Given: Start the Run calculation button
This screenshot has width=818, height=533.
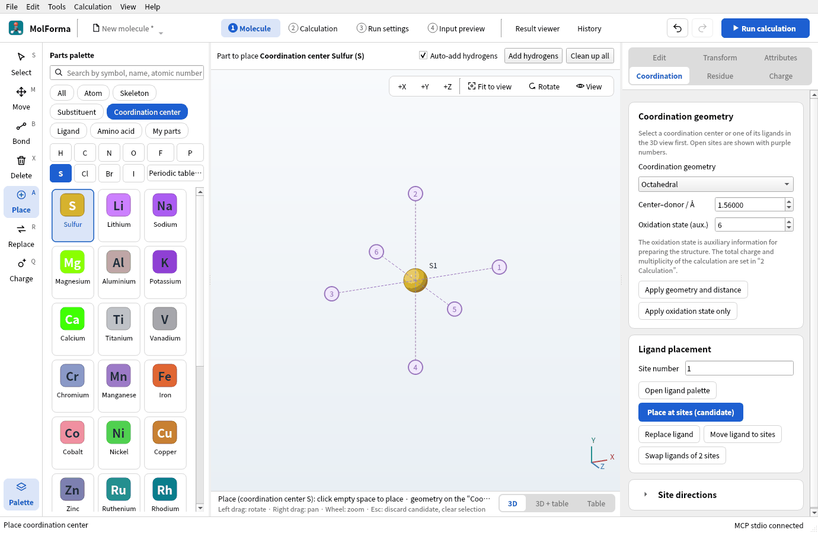Looking at the screenshot, I should [765, 28].
